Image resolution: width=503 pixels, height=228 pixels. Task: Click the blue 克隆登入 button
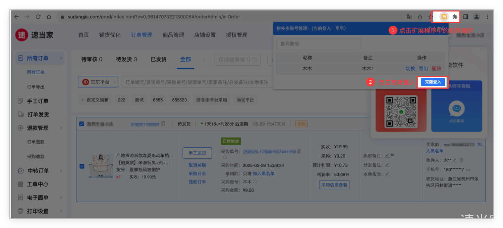[433, 82]
